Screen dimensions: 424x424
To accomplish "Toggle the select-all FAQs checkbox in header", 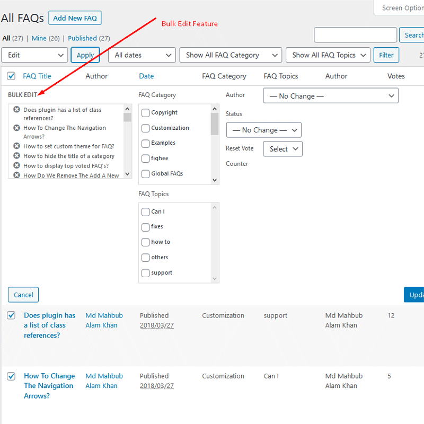I will [x=11, y=76].
